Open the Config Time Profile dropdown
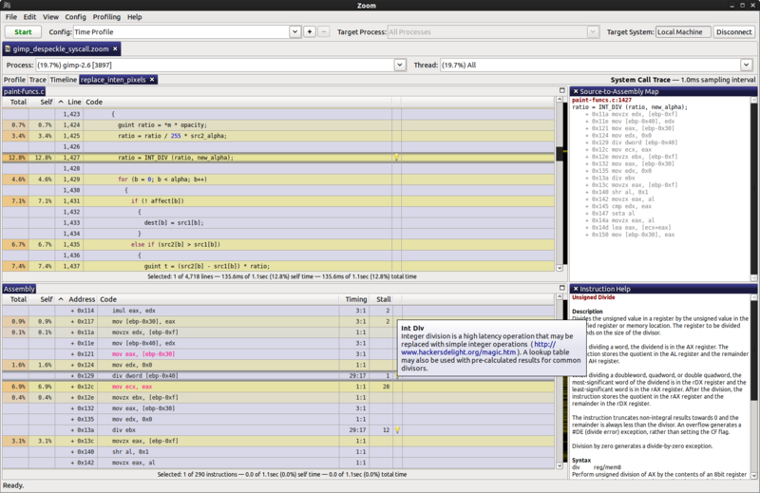Screen dimensions: 760x493 tap(294, 32)
